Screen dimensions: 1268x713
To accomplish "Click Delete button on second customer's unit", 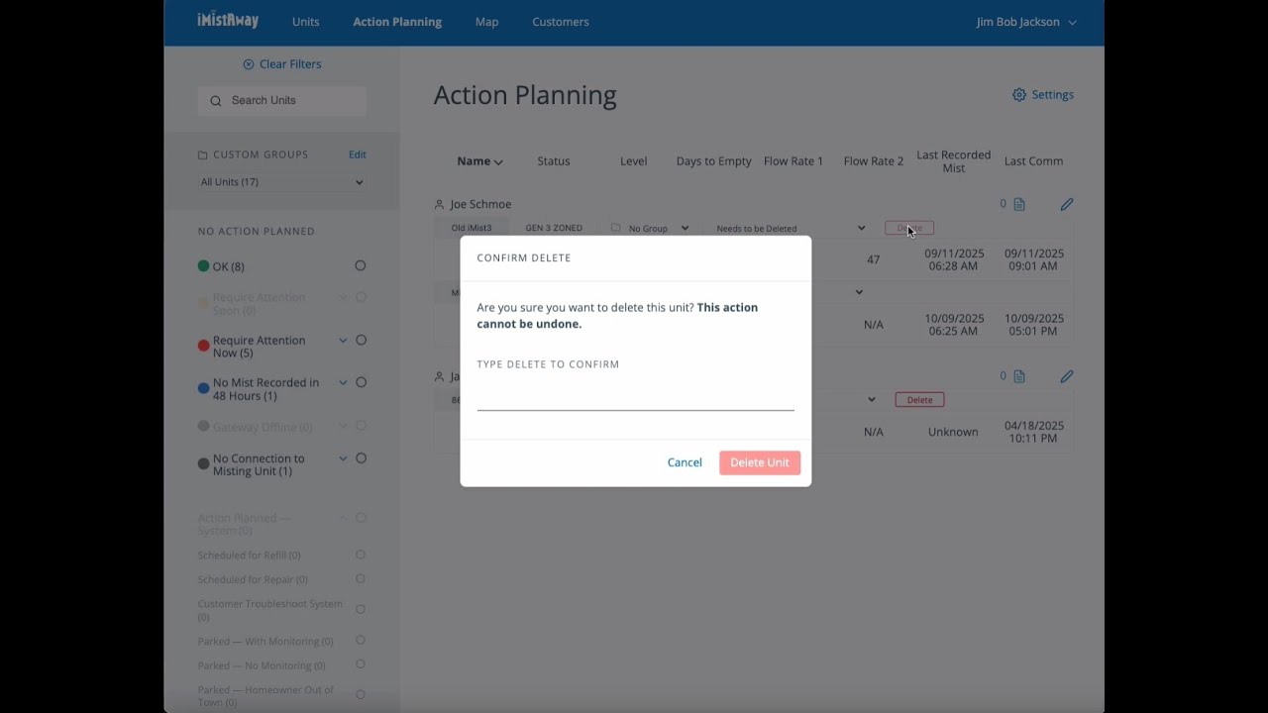I will (x=919, y=400).
